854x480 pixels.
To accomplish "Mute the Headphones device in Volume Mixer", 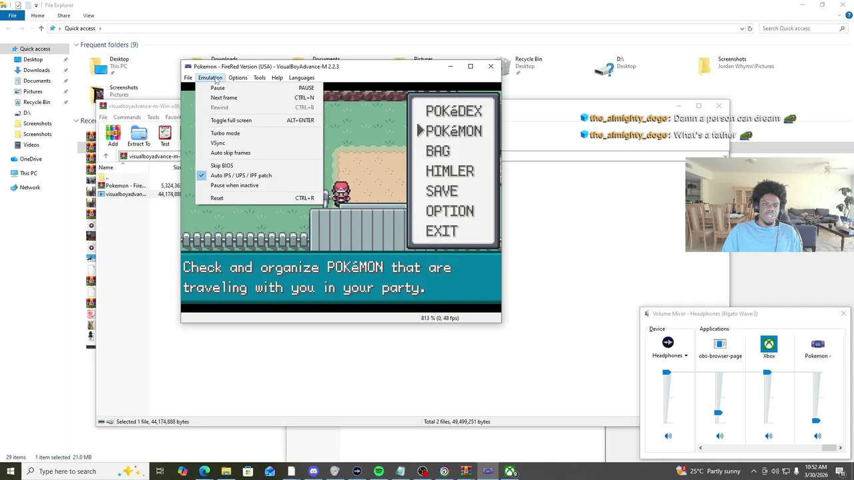I will (x=668, y=436).
